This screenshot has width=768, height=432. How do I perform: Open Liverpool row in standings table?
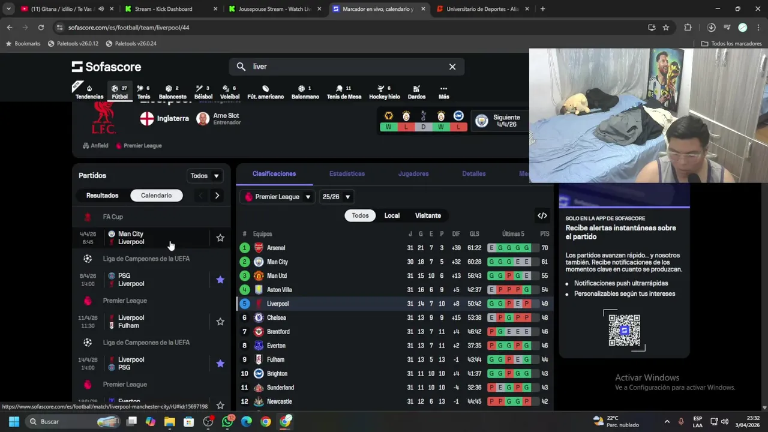pyautogui.click(x=395, y=304)
